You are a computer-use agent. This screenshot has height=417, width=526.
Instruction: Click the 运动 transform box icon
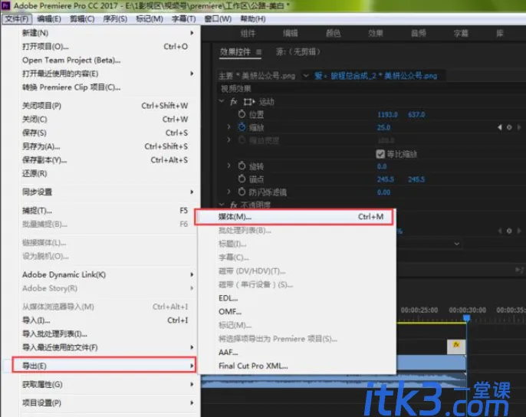pos(249,102)
